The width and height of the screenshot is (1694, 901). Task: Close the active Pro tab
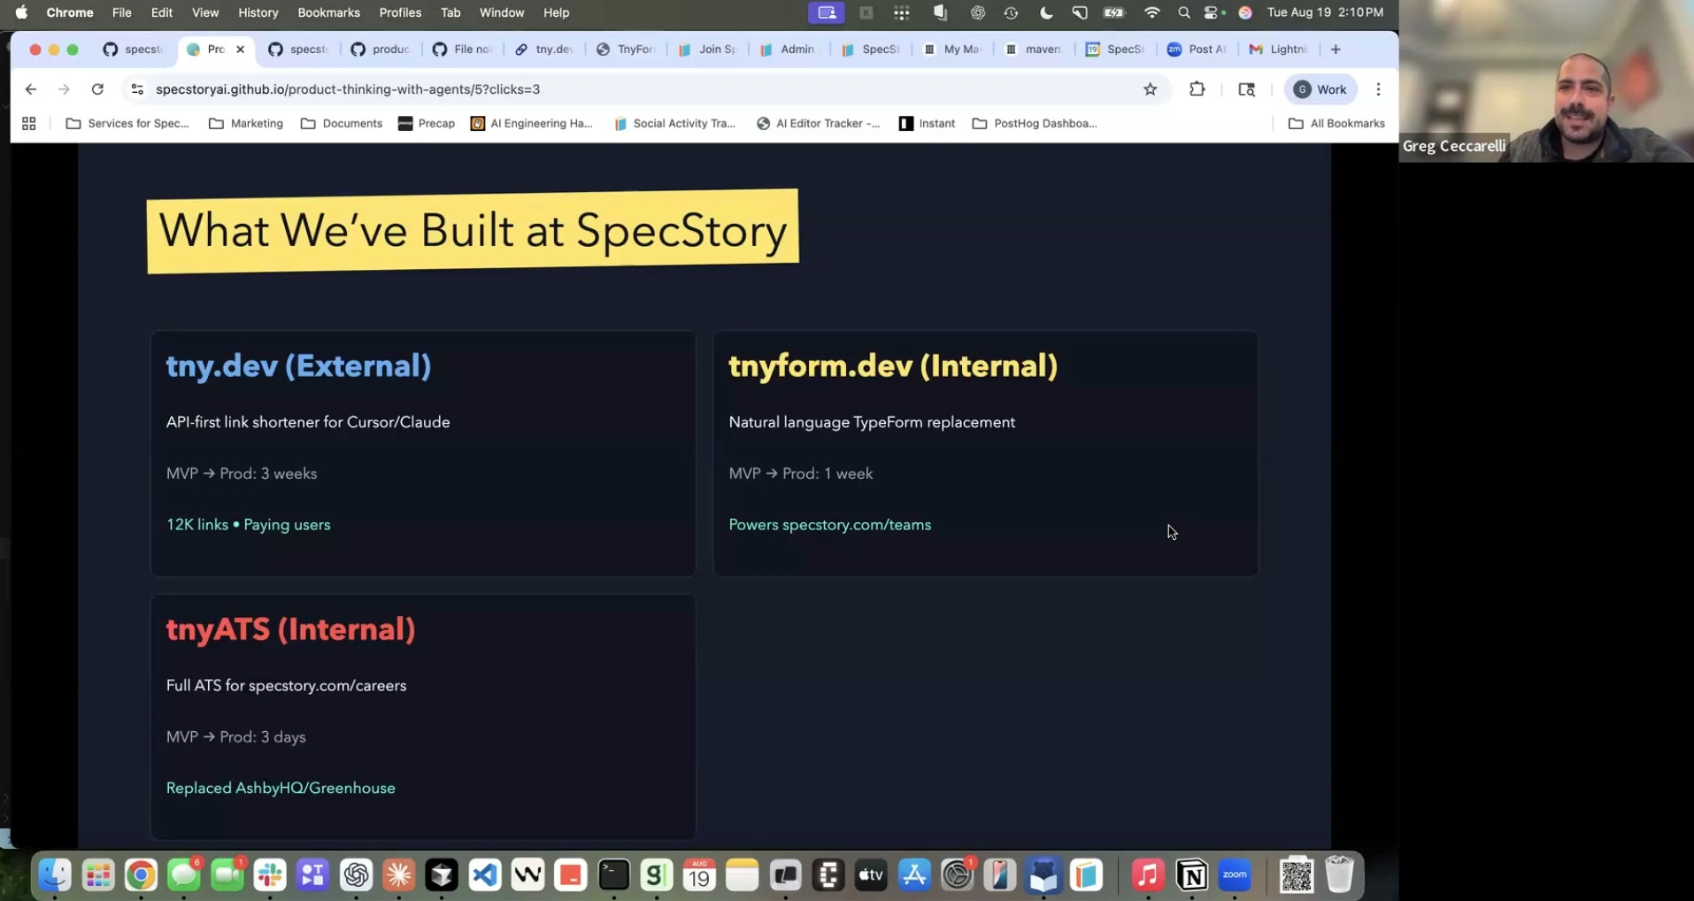[x=240, y=50]
